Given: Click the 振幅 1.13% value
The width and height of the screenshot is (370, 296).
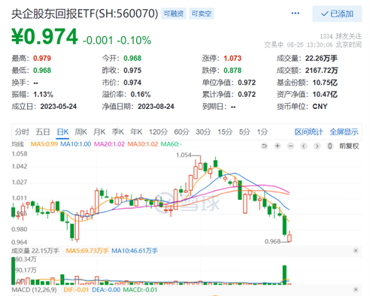Looking at the screenshot, I should [x=43, y=95].
